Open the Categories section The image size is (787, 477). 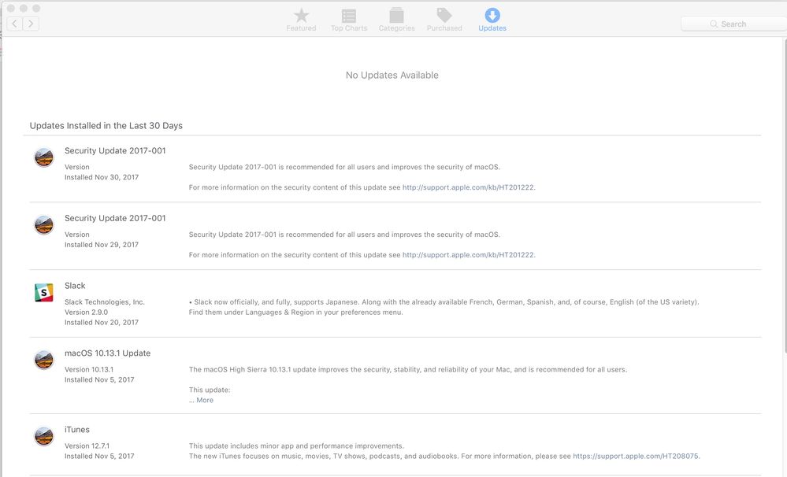[396, 20]
